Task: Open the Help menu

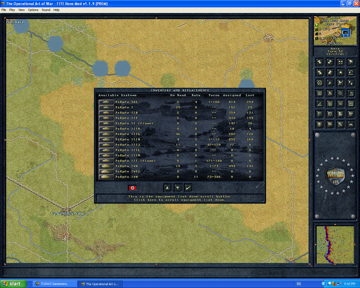Action: point(57,10)
